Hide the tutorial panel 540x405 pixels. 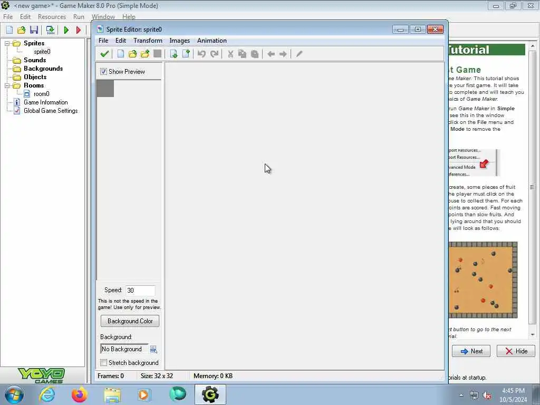(x=516, y=351)
